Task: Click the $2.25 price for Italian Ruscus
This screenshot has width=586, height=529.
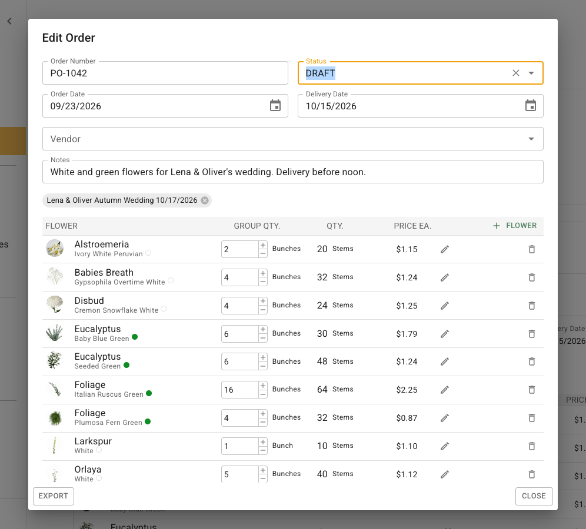Action: (x=407, y=390)
